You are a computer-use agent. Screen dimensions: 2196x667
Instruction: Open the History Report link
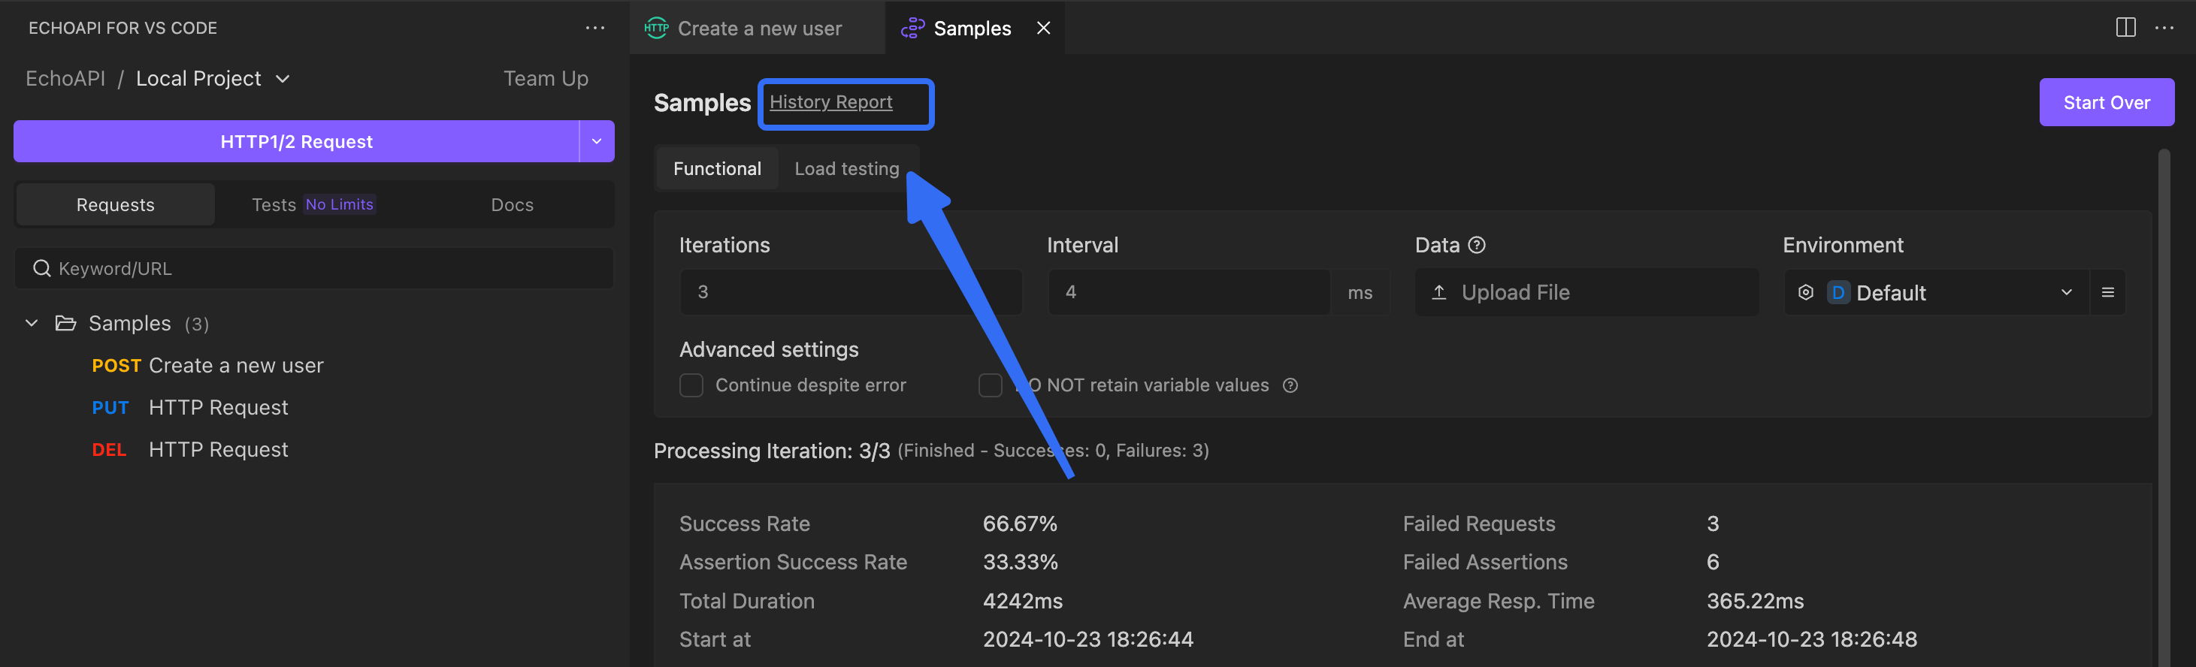[x=830, y=102]
